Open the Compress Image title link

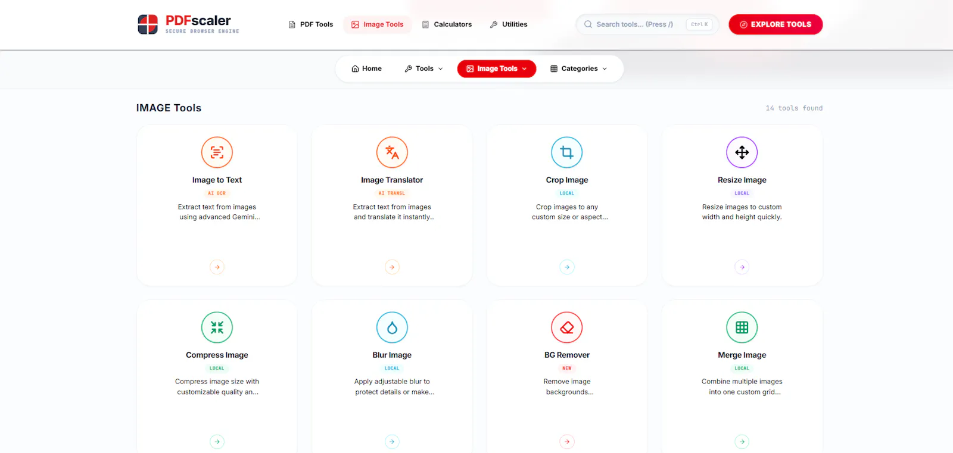tap(217, 355)
